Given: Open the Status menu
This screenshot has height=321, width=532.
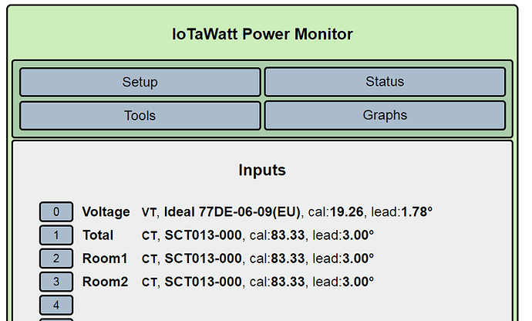Looking at the screenshot, I should pyautogui.click(x=385, y=82).
